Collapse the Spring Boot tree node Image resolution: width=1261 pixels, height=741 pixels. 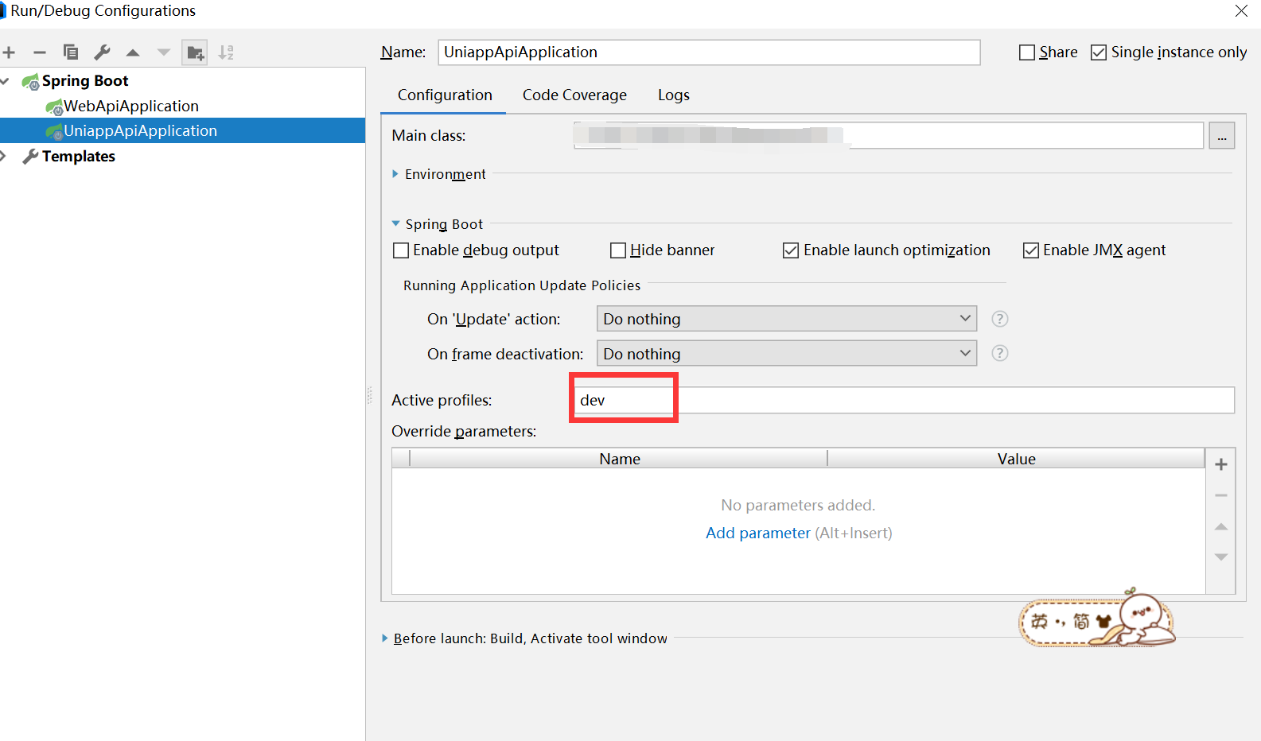point(5,81)
